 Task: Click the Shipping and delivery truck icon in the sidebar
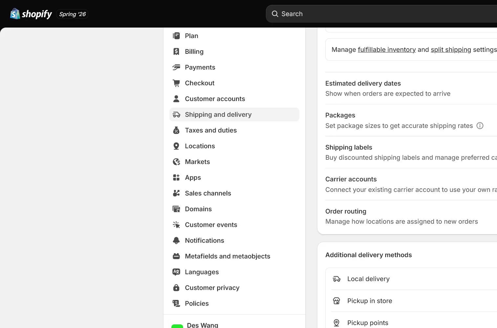coord(176,114)
